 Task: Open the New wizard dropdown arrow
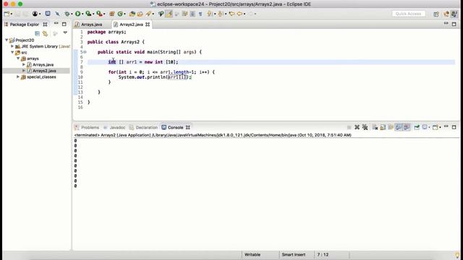coord(12,14)
